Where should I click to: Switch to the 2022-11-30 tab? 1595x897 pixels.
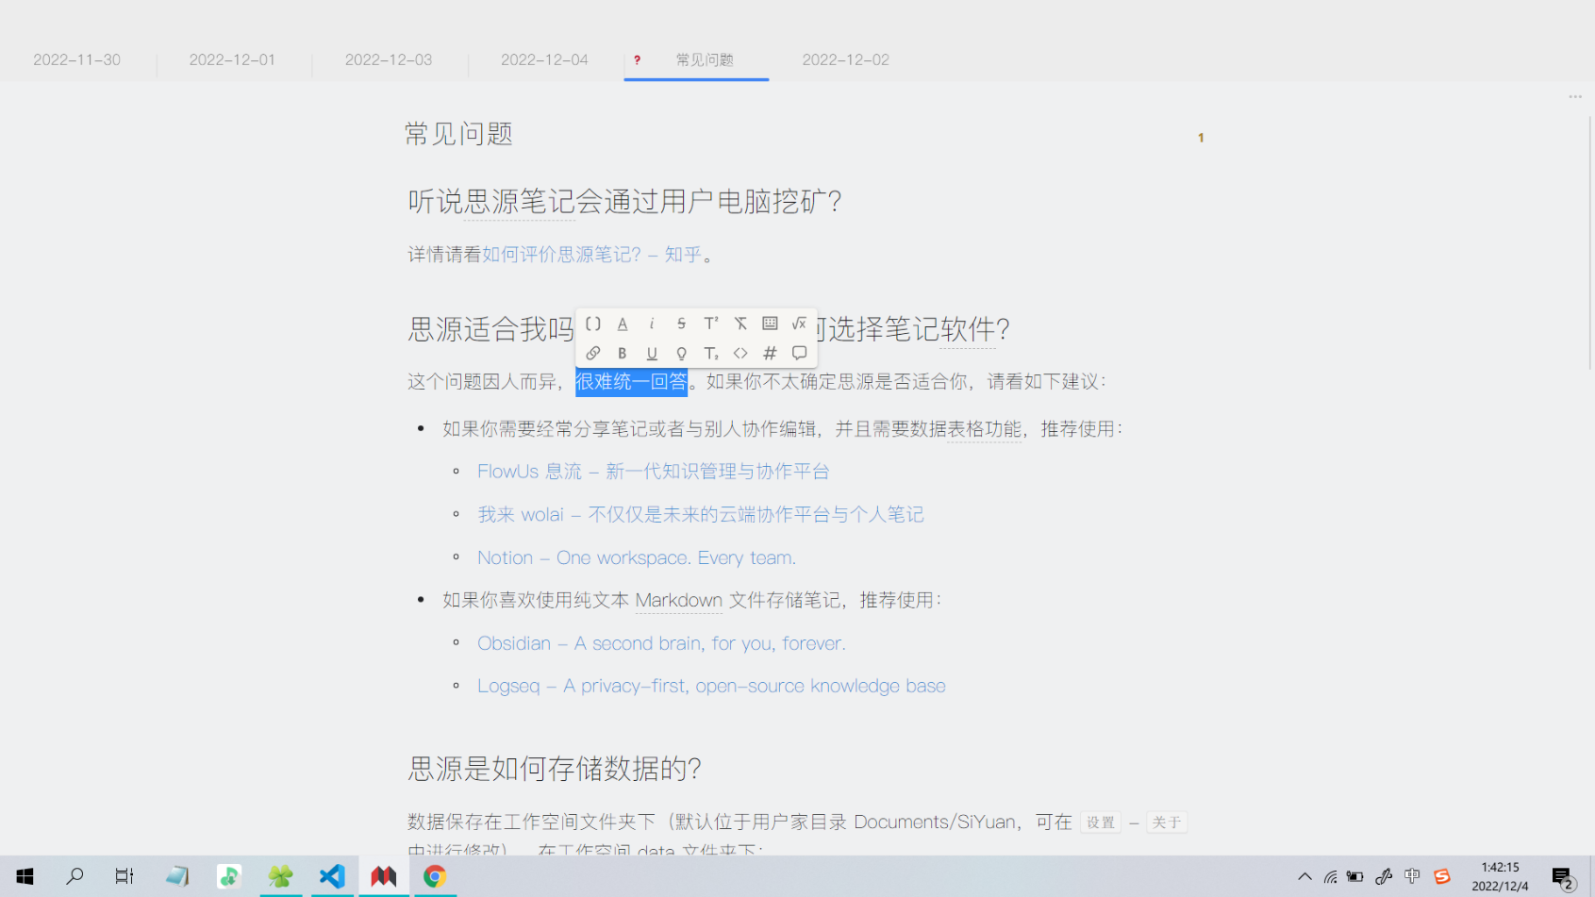coord(77,59)
